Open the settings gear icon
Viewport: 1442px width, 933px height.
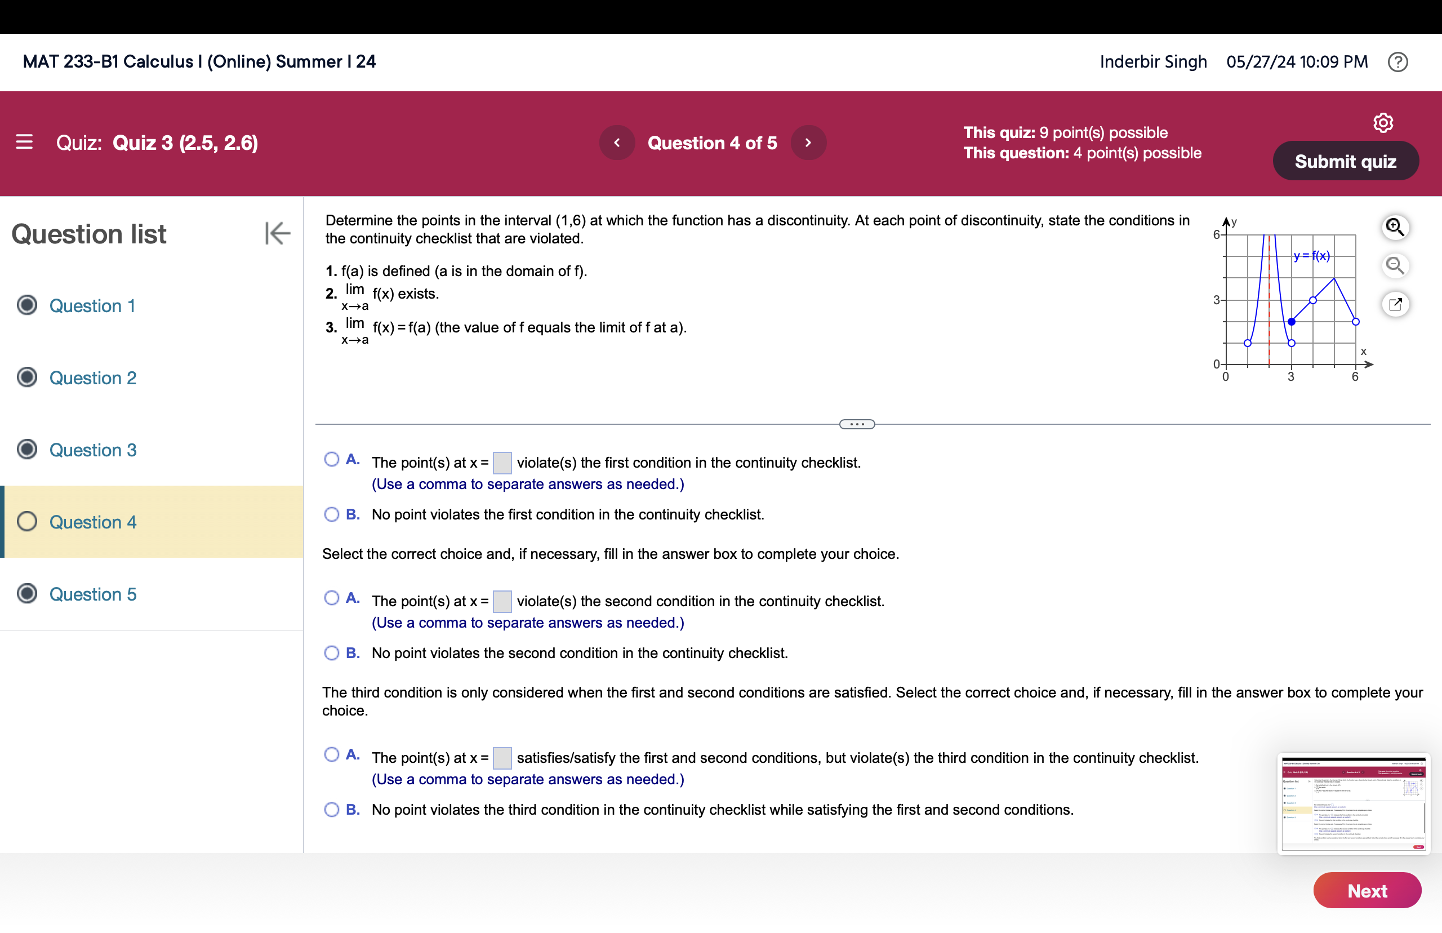coord(1385,122)
